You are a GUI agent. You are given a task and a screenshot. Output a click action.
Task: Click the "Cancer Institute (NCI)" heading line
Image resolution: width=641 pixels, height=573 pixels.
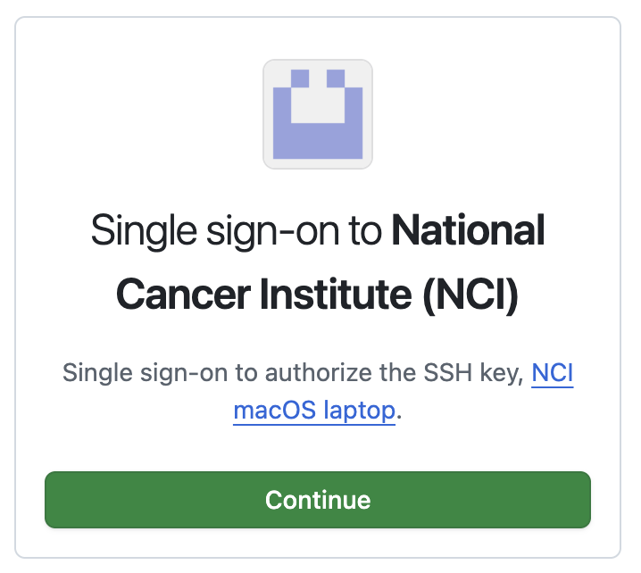pyautogui.click(x=318, y=295)
